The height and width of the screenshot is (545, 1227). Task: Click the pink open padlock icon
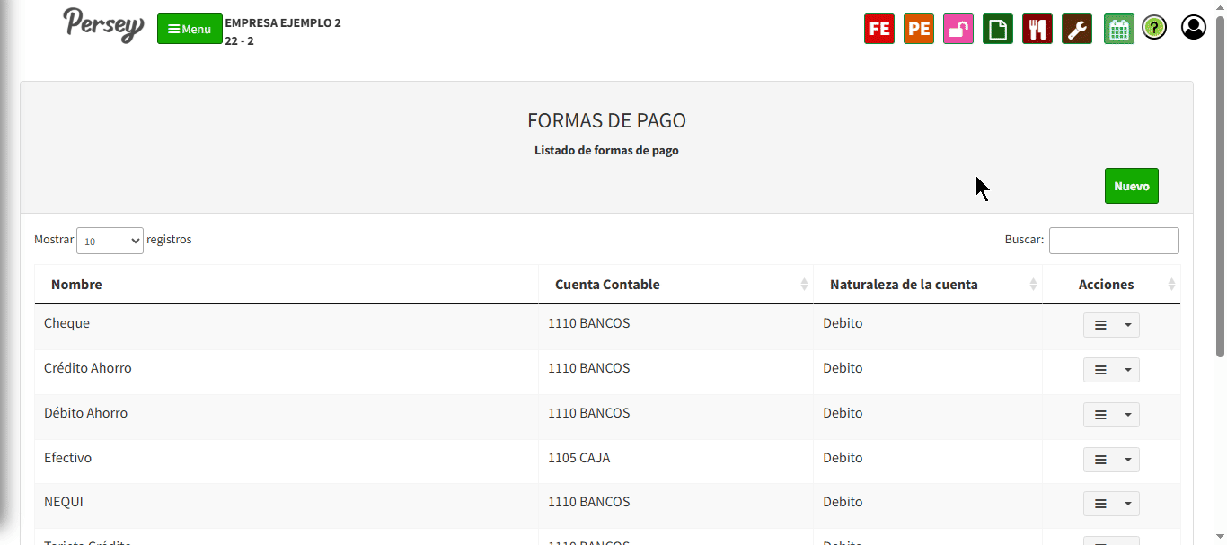pyautogui.click(x=958, y=29)
